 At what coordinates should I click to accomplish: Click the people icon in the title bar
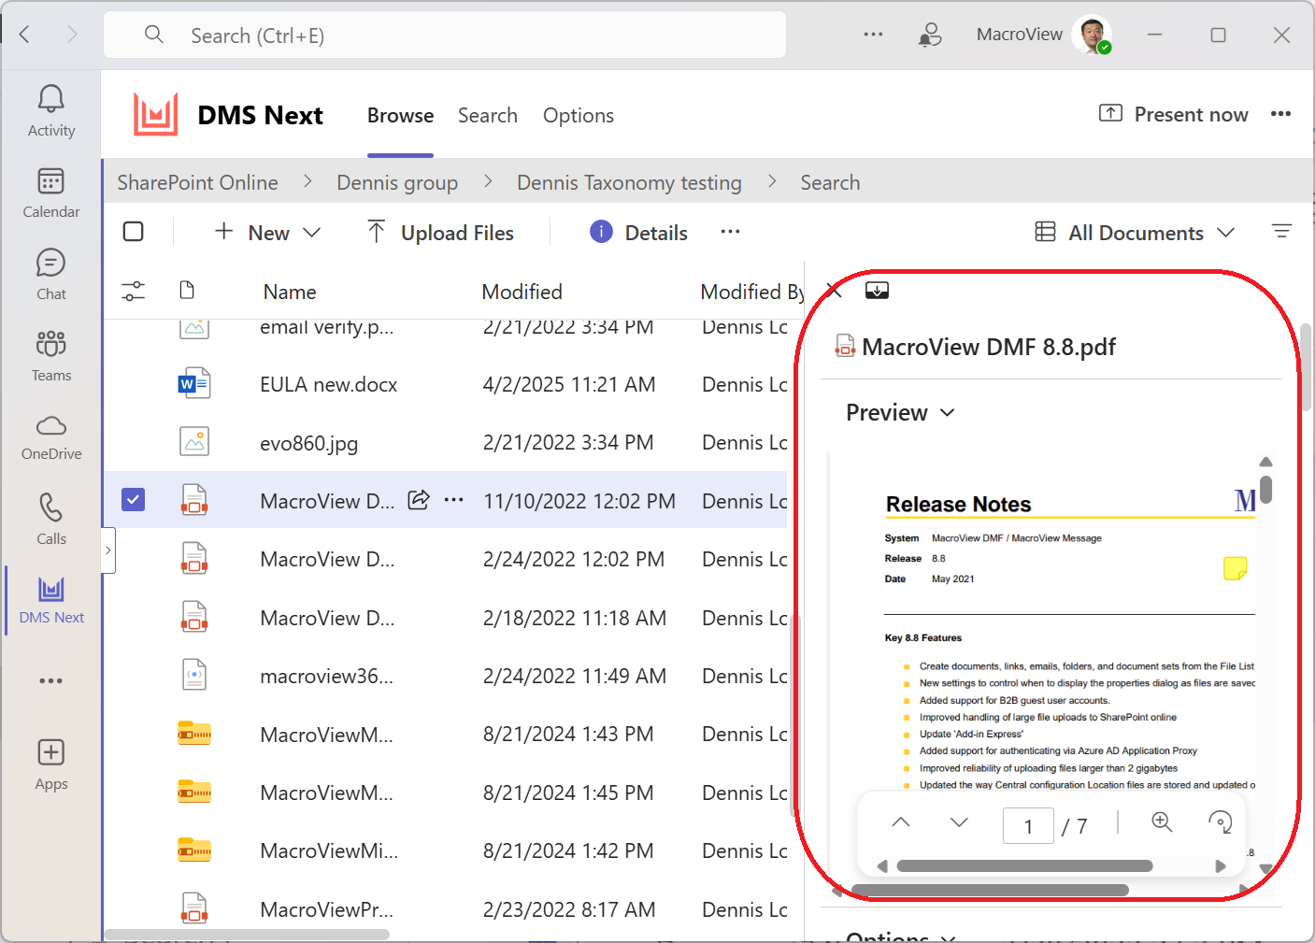tap(930, 35)
